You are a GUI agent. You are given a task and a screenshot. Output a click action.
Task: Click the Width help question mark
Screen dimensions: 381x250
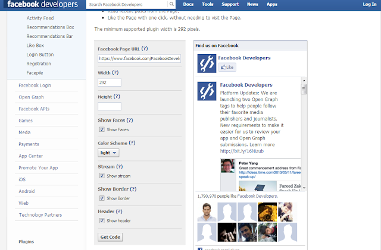(x=115, y=72)
